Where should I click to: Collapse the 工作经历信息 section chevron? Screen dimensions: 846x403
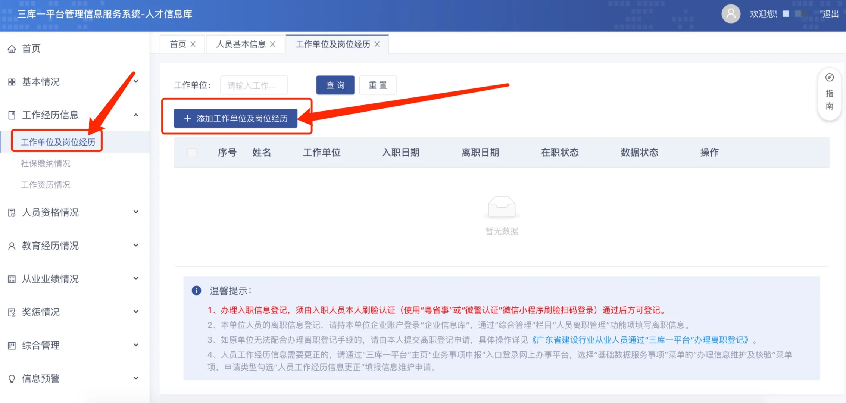click(136, 115)
